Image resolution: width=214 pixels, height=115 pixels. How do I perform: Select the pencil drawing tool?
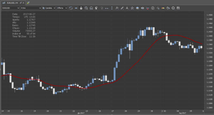click(x=122, y=8)
